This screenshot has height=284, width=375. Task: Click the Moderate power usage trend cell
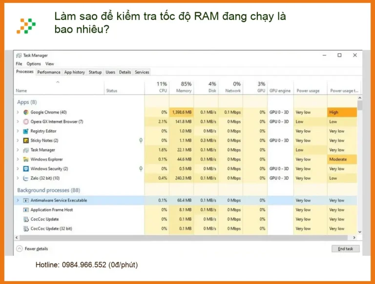[342, 159]
